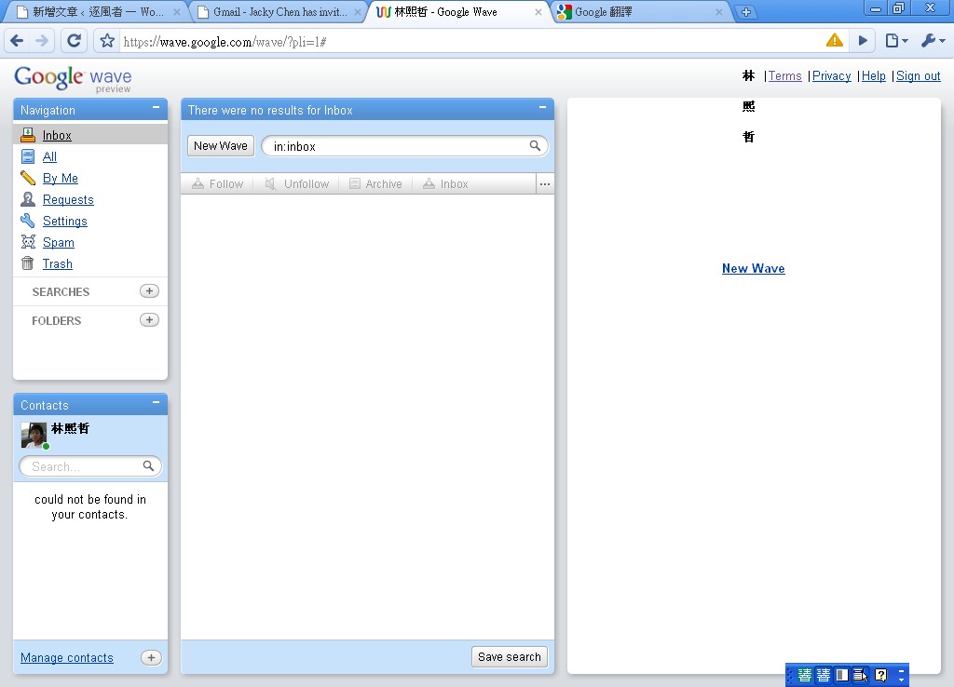Screen dimensions: 954x687
Task: Open the Help link
Action: click(874, 76)
